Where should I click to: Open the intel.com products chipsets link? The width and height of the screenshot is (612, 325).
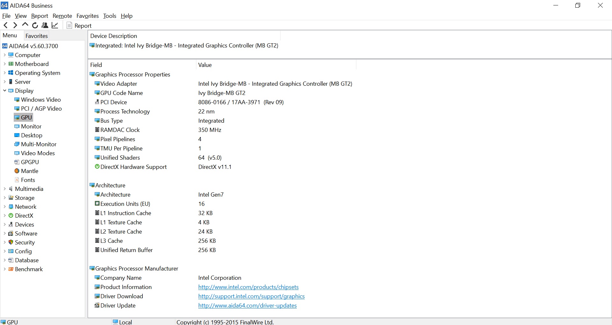pos(248,287)
